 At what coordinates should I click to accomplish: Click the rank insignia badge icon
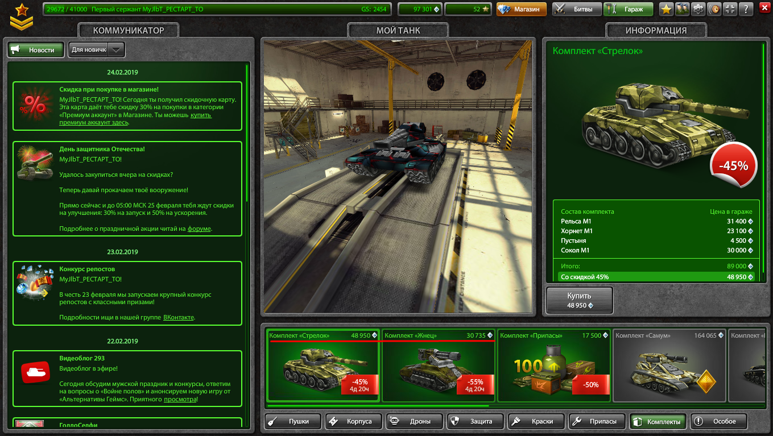(22, 16)
